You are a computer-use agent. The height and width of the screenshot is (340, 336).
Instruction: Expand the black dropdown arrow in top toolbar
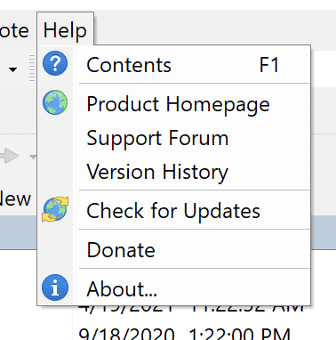(x=12, y=69)
